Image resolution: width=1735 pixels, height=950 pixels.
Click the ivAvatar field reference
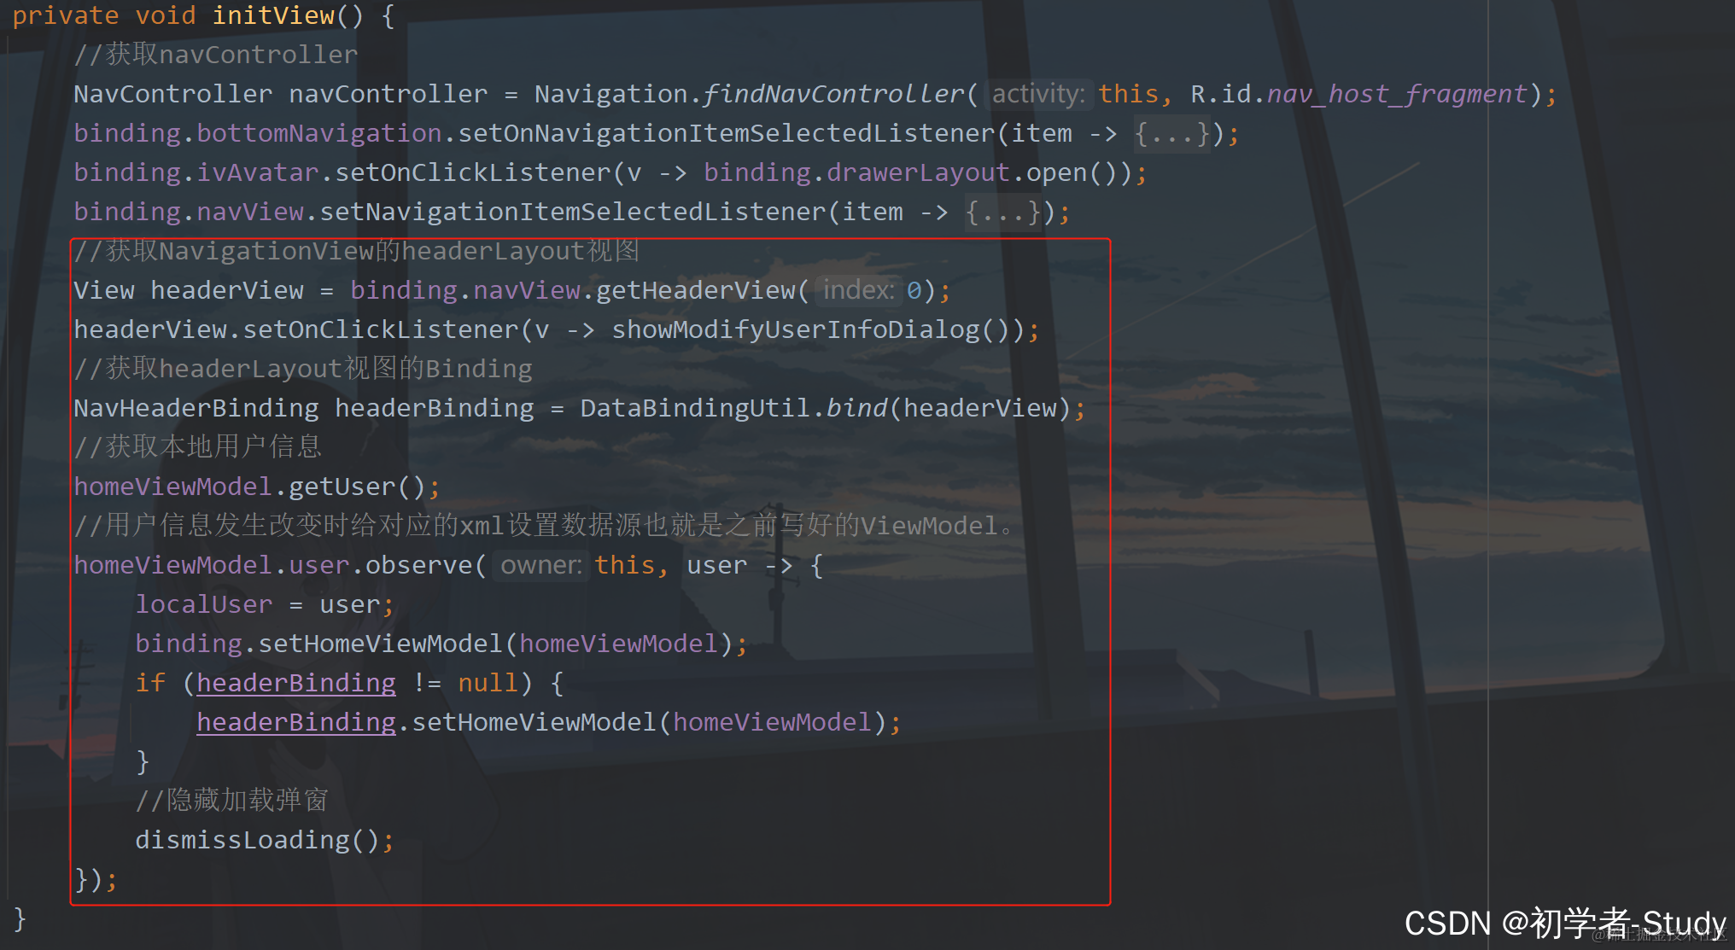[257, 173]
